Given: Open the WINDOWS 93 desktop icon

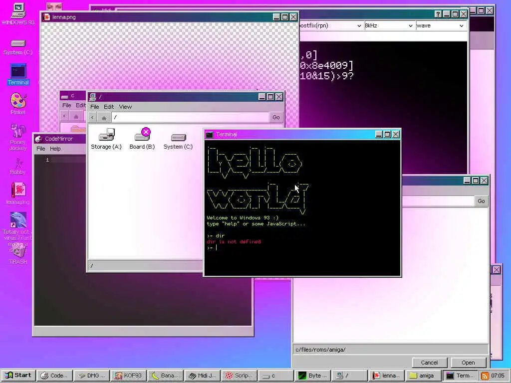Looking at the screenshot, I should pos(18,14).
